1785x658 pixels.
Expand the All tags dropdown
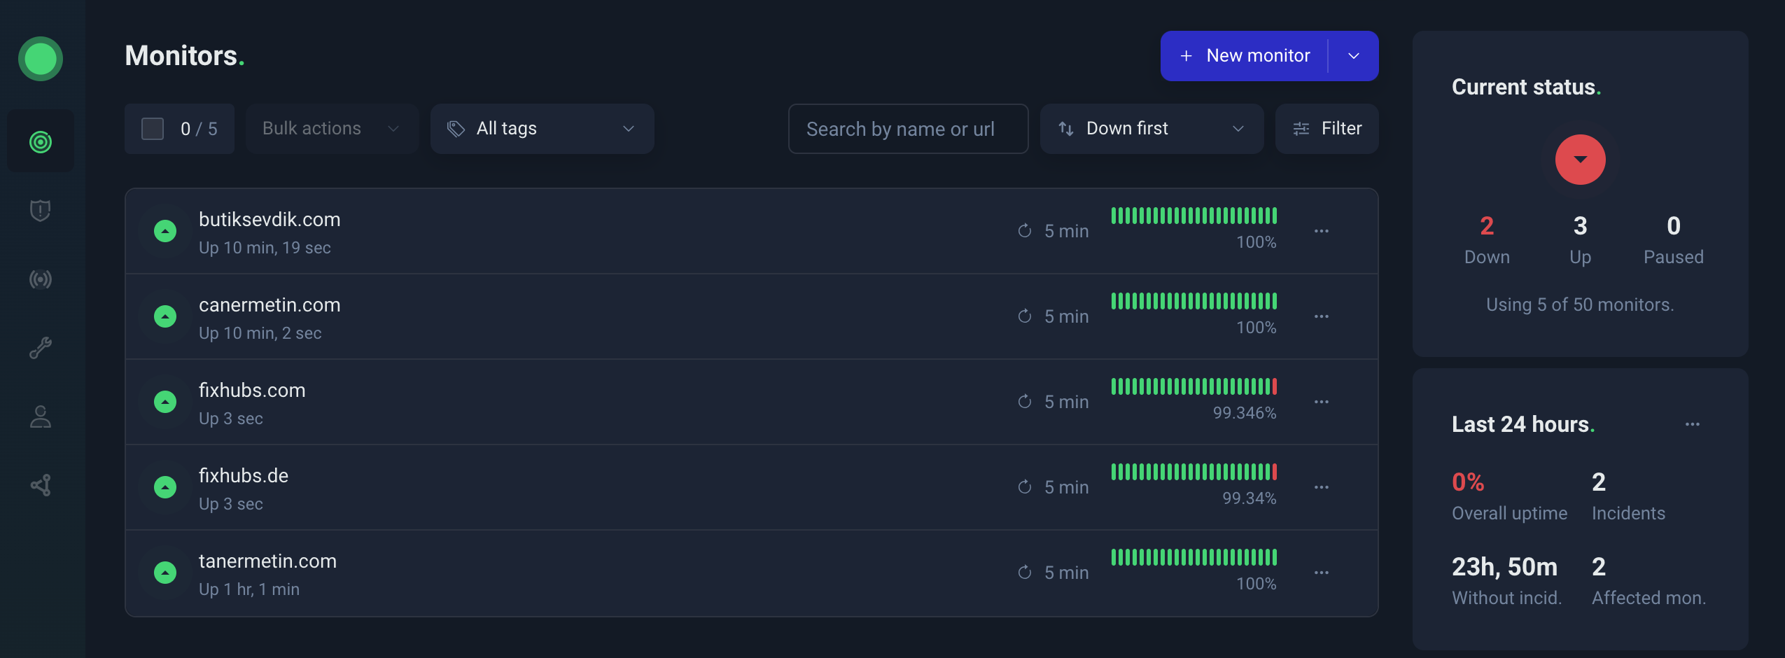point(542,129)
